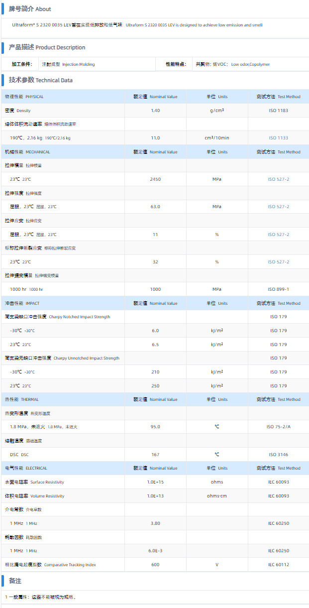This screenshot has width=309, height=608.
Task: Click the 热性能 THERMAL table header
Action: click(21, 399)
